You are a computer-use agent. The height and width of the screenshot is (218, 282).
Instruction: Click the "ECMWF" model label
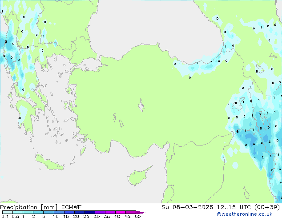tap(72, 207)
